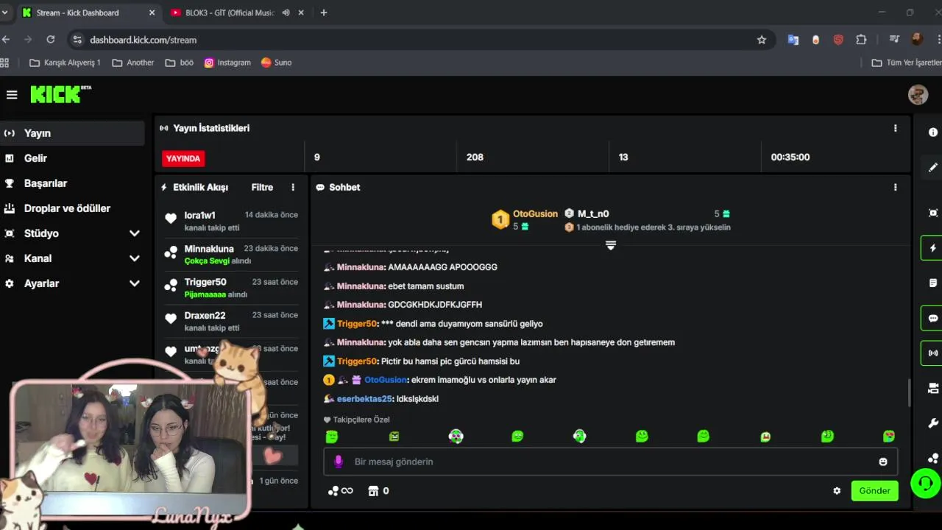The width and height of the screenshot is (942, 530).
Task: Open chat settings gear icon
Action: tap(837, 491)
